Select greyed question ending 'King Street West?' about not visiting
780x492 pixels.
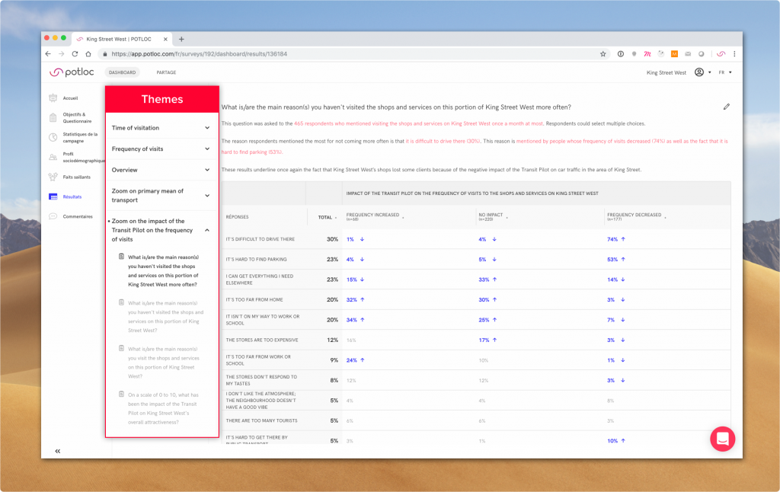[x=165, y=316]
